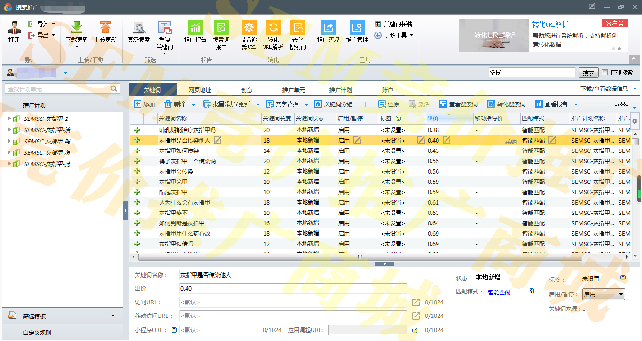Click the 打开 account icon
The width and height of the screenshot is (642, 341).
coord(14,29)
